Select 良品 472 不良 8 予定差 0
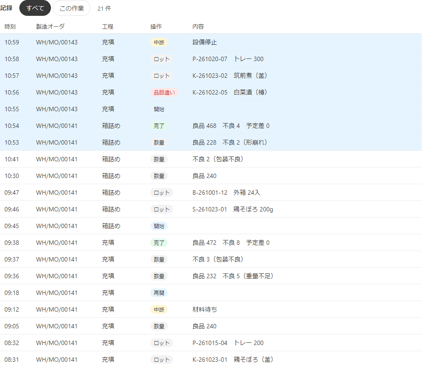 coord(231,243)
